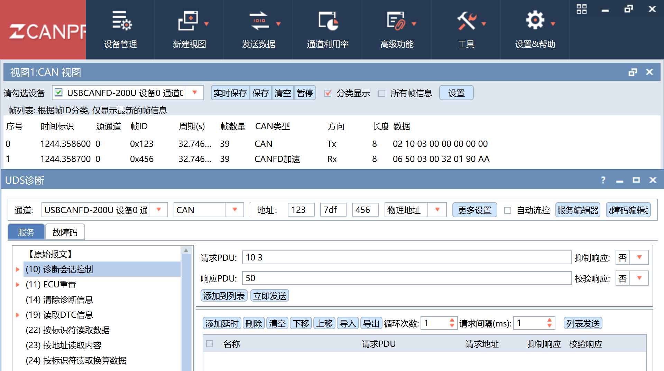Click the 新建视图 new view icon

tap(188, 21)
